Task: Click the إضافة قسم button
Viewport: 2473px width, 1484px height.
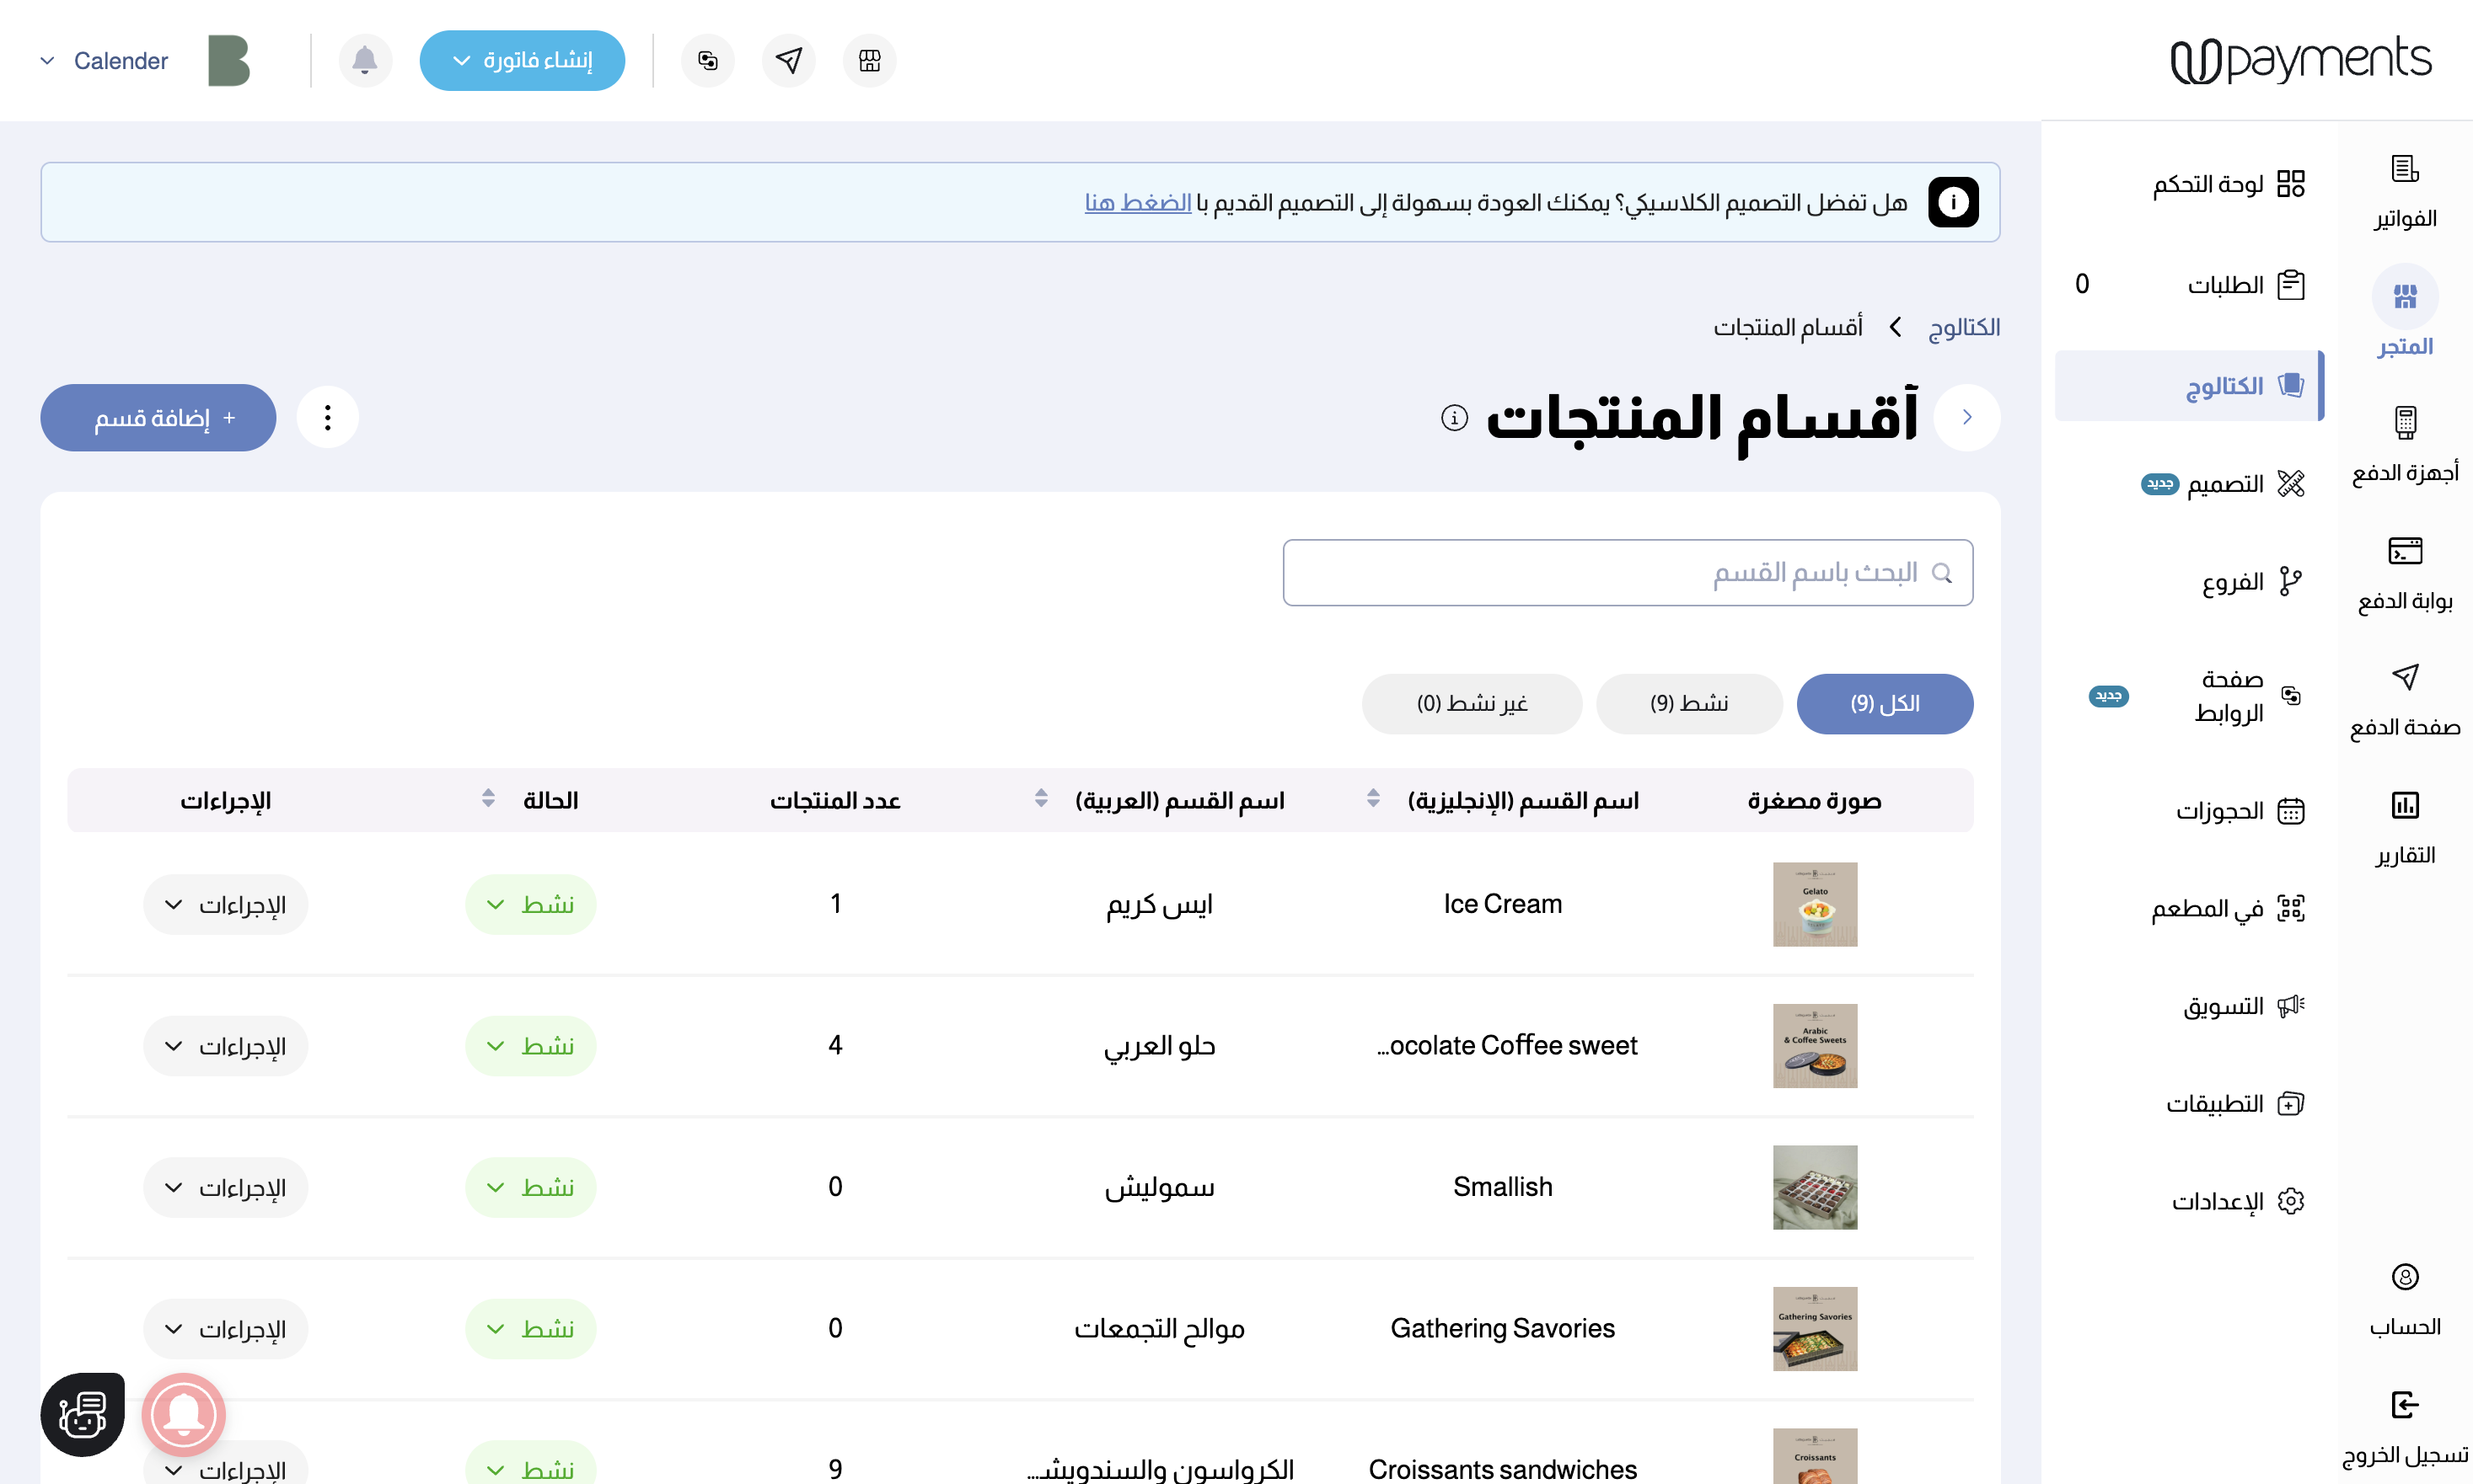Action: pos(158,417)
